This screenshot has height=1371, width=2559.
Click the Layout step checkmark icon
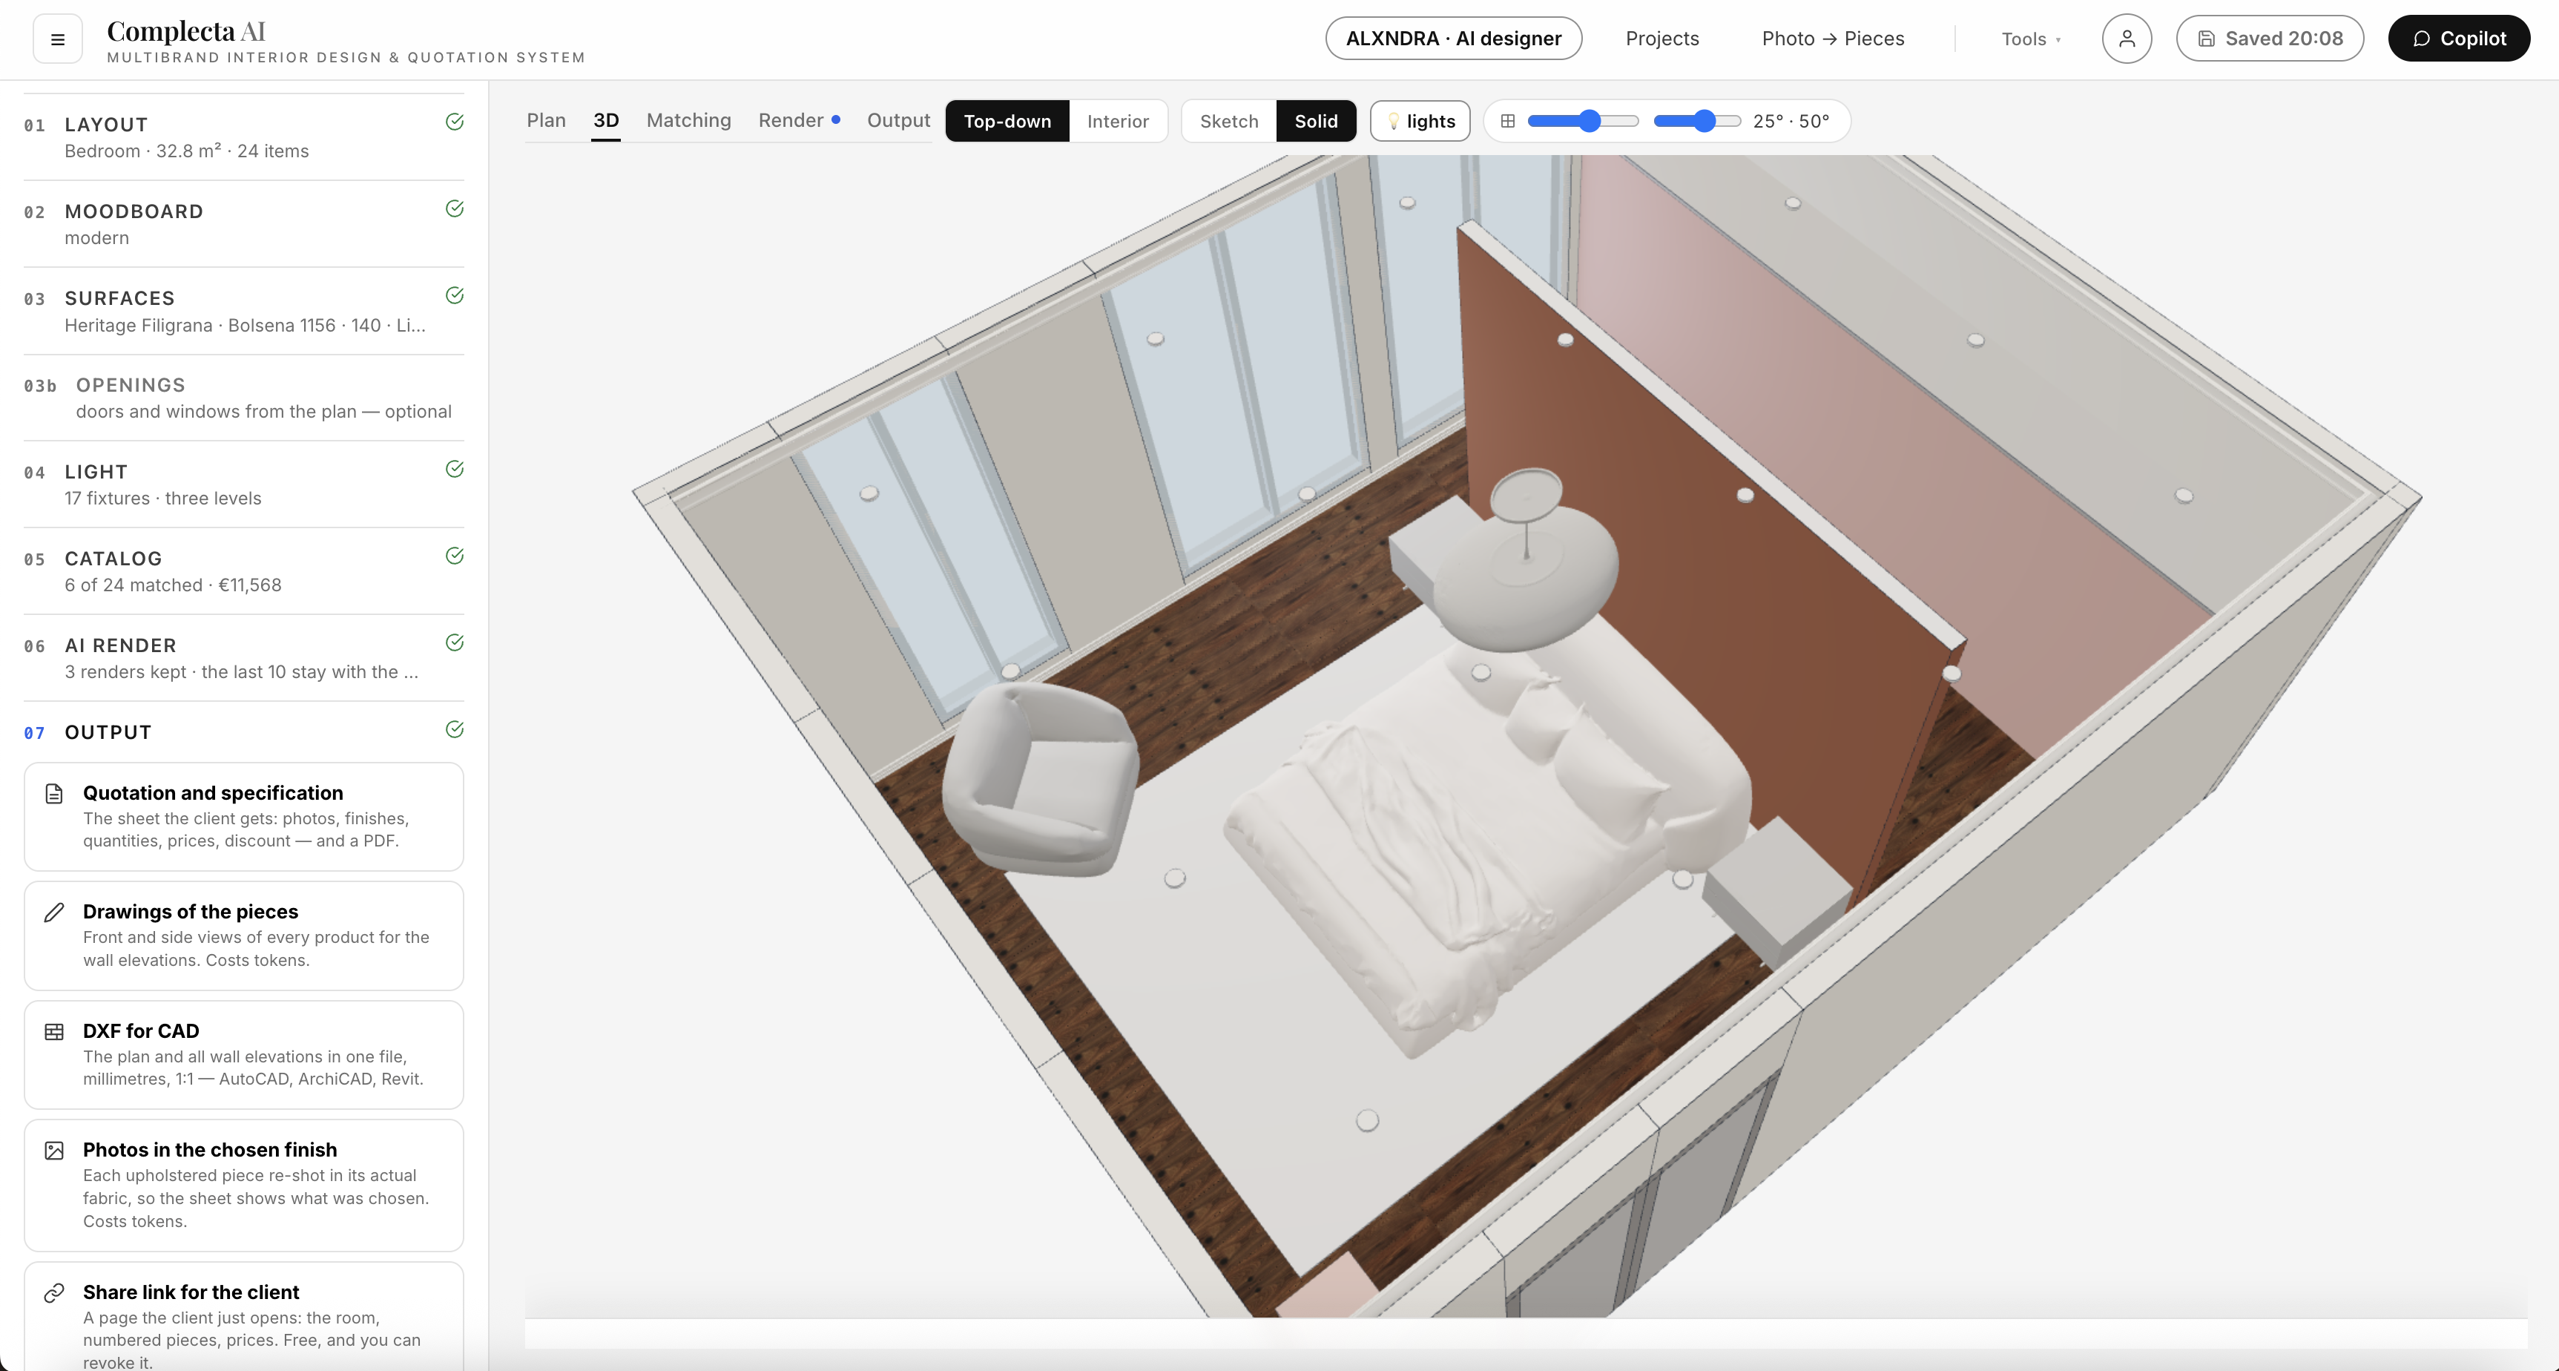coord(455,122)
